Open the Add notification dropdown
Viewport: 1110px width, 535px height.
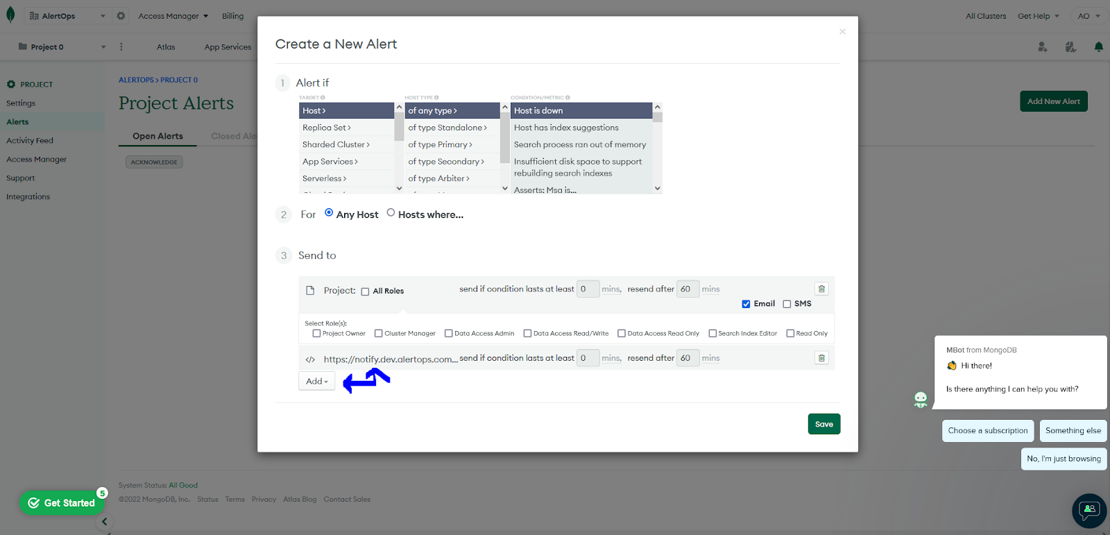(x=317, y=381)
